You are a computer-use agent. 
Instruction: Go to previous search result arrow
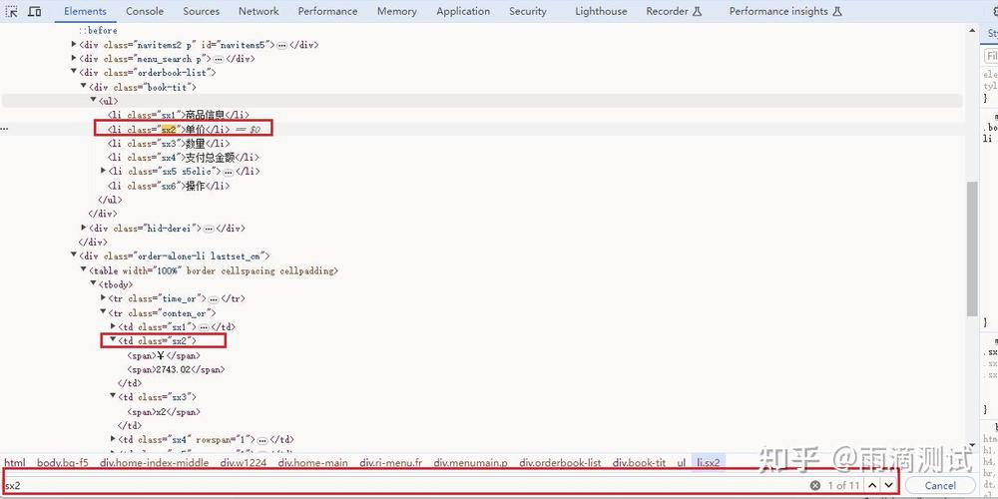point(871,485)
